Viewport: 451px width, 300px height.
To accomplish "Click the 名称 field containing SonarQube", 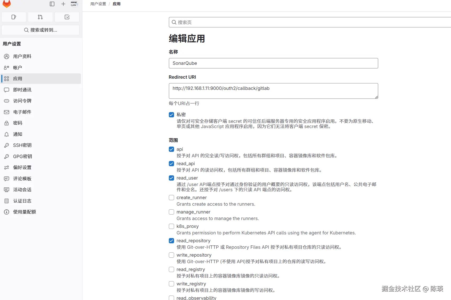I will (273, 63).
